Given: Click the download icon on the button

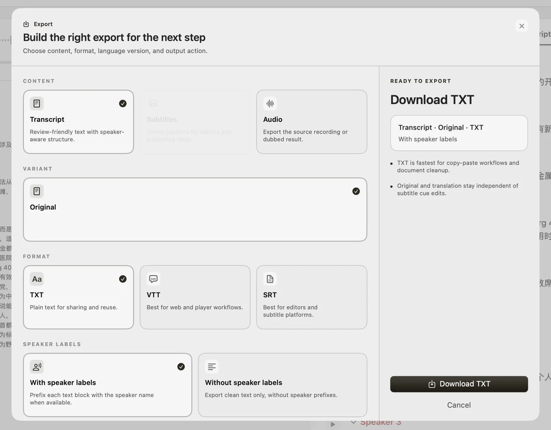Looking at the screenshot, I should click(x=432, y=384).
